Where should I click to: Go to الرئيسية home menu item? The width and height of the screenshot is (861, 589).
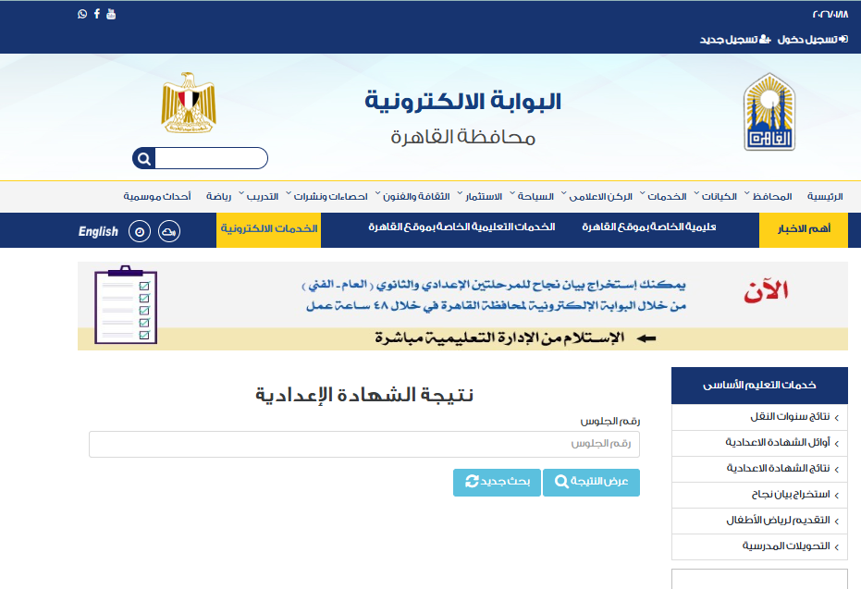825,197
